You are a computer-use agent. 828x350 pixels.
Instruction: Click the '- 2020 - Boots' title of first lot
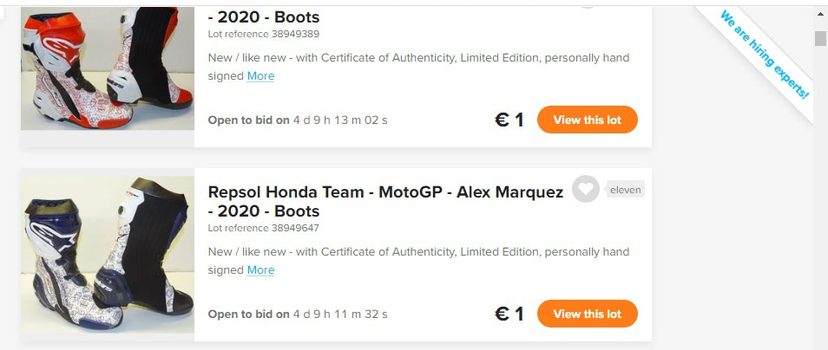point(264,16)
